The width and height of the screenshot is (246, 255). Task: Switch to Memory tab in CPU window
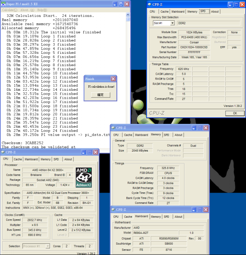pos(45,159)
